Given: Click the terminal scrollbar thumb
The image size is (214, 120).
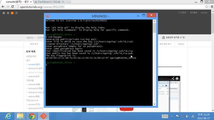Looking at the screenshot, I should point(154,28).
